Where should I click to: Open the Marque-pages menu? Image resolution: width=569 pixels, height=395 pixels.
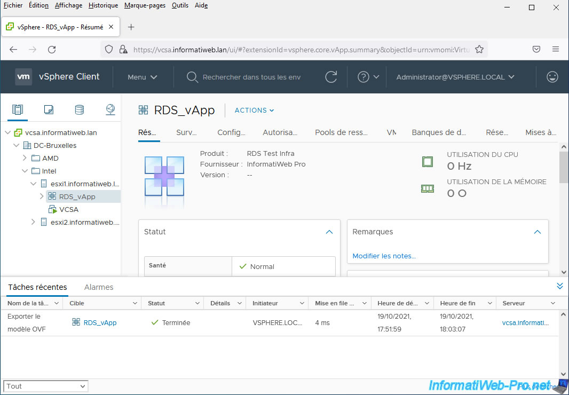point(145,5)
